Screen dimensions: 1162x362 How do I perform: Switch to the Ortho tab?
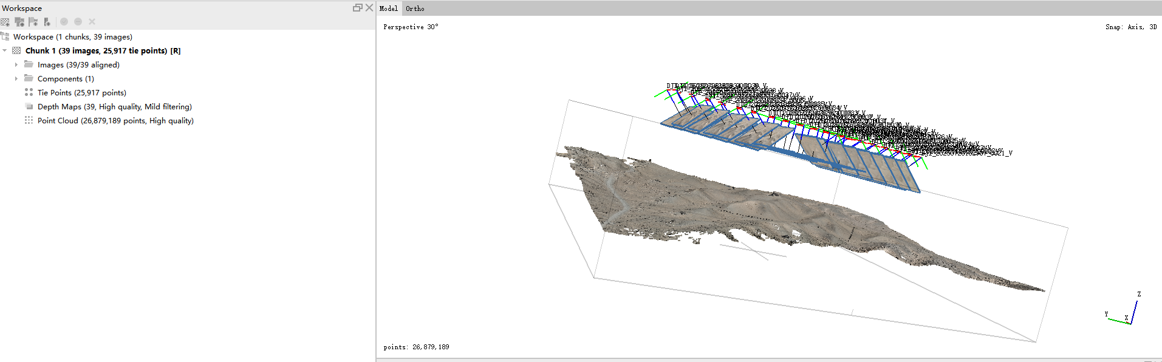[x=415, y=9]
